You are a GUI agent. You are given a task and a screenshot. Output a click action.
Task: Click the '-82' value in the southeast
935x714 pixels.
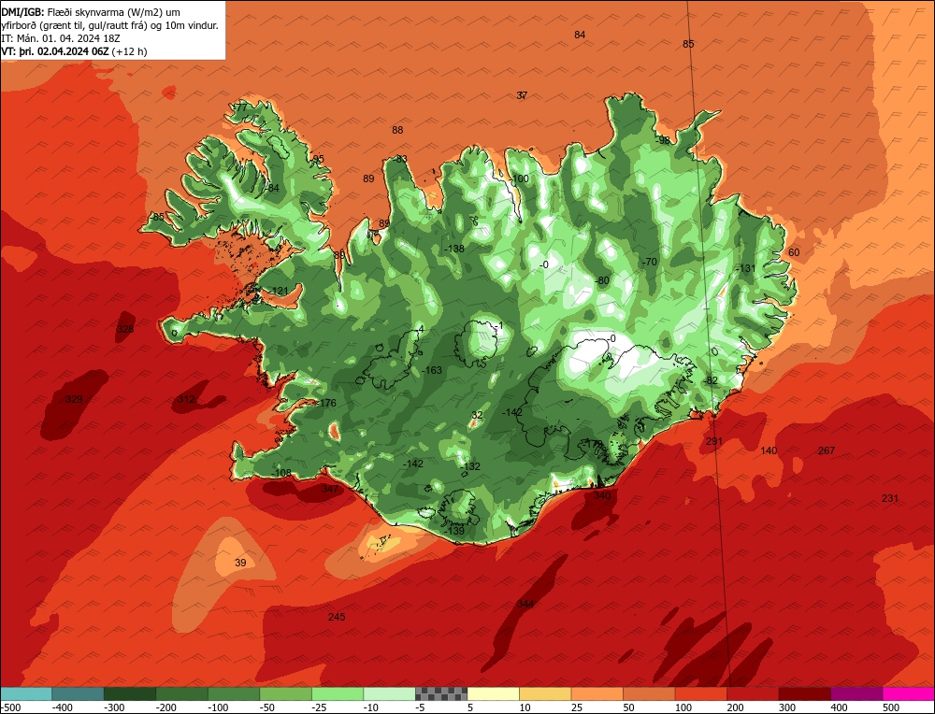coord(711,380)
